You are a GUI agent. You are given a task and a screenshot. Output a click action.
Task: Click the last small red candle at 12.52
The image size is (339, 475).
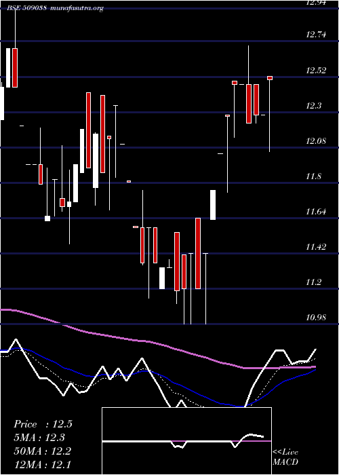pyautogui.click(x=270, y=78)
